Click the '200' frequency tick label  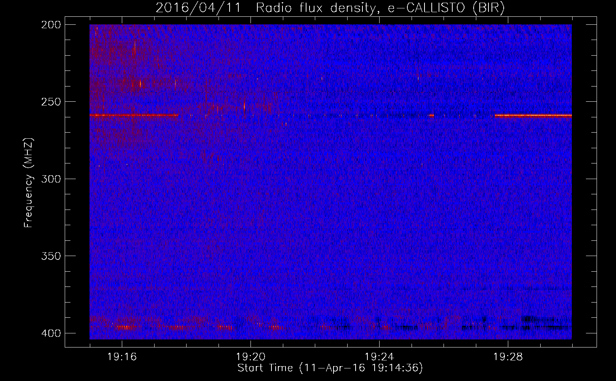[x=51, y=25]
